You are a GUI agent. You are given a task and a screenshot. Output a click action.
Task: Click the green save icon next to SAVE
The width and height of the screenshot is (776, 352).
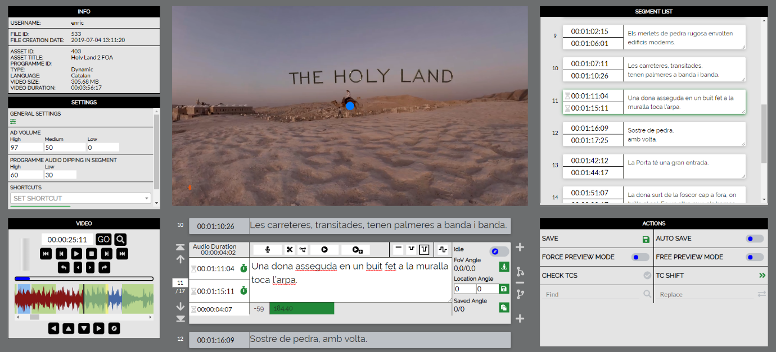(646, 239)
